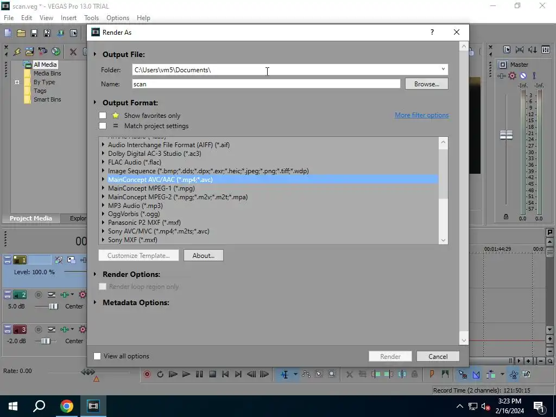Click Media FX lightning bolt icon

click(x=17, y=52)
